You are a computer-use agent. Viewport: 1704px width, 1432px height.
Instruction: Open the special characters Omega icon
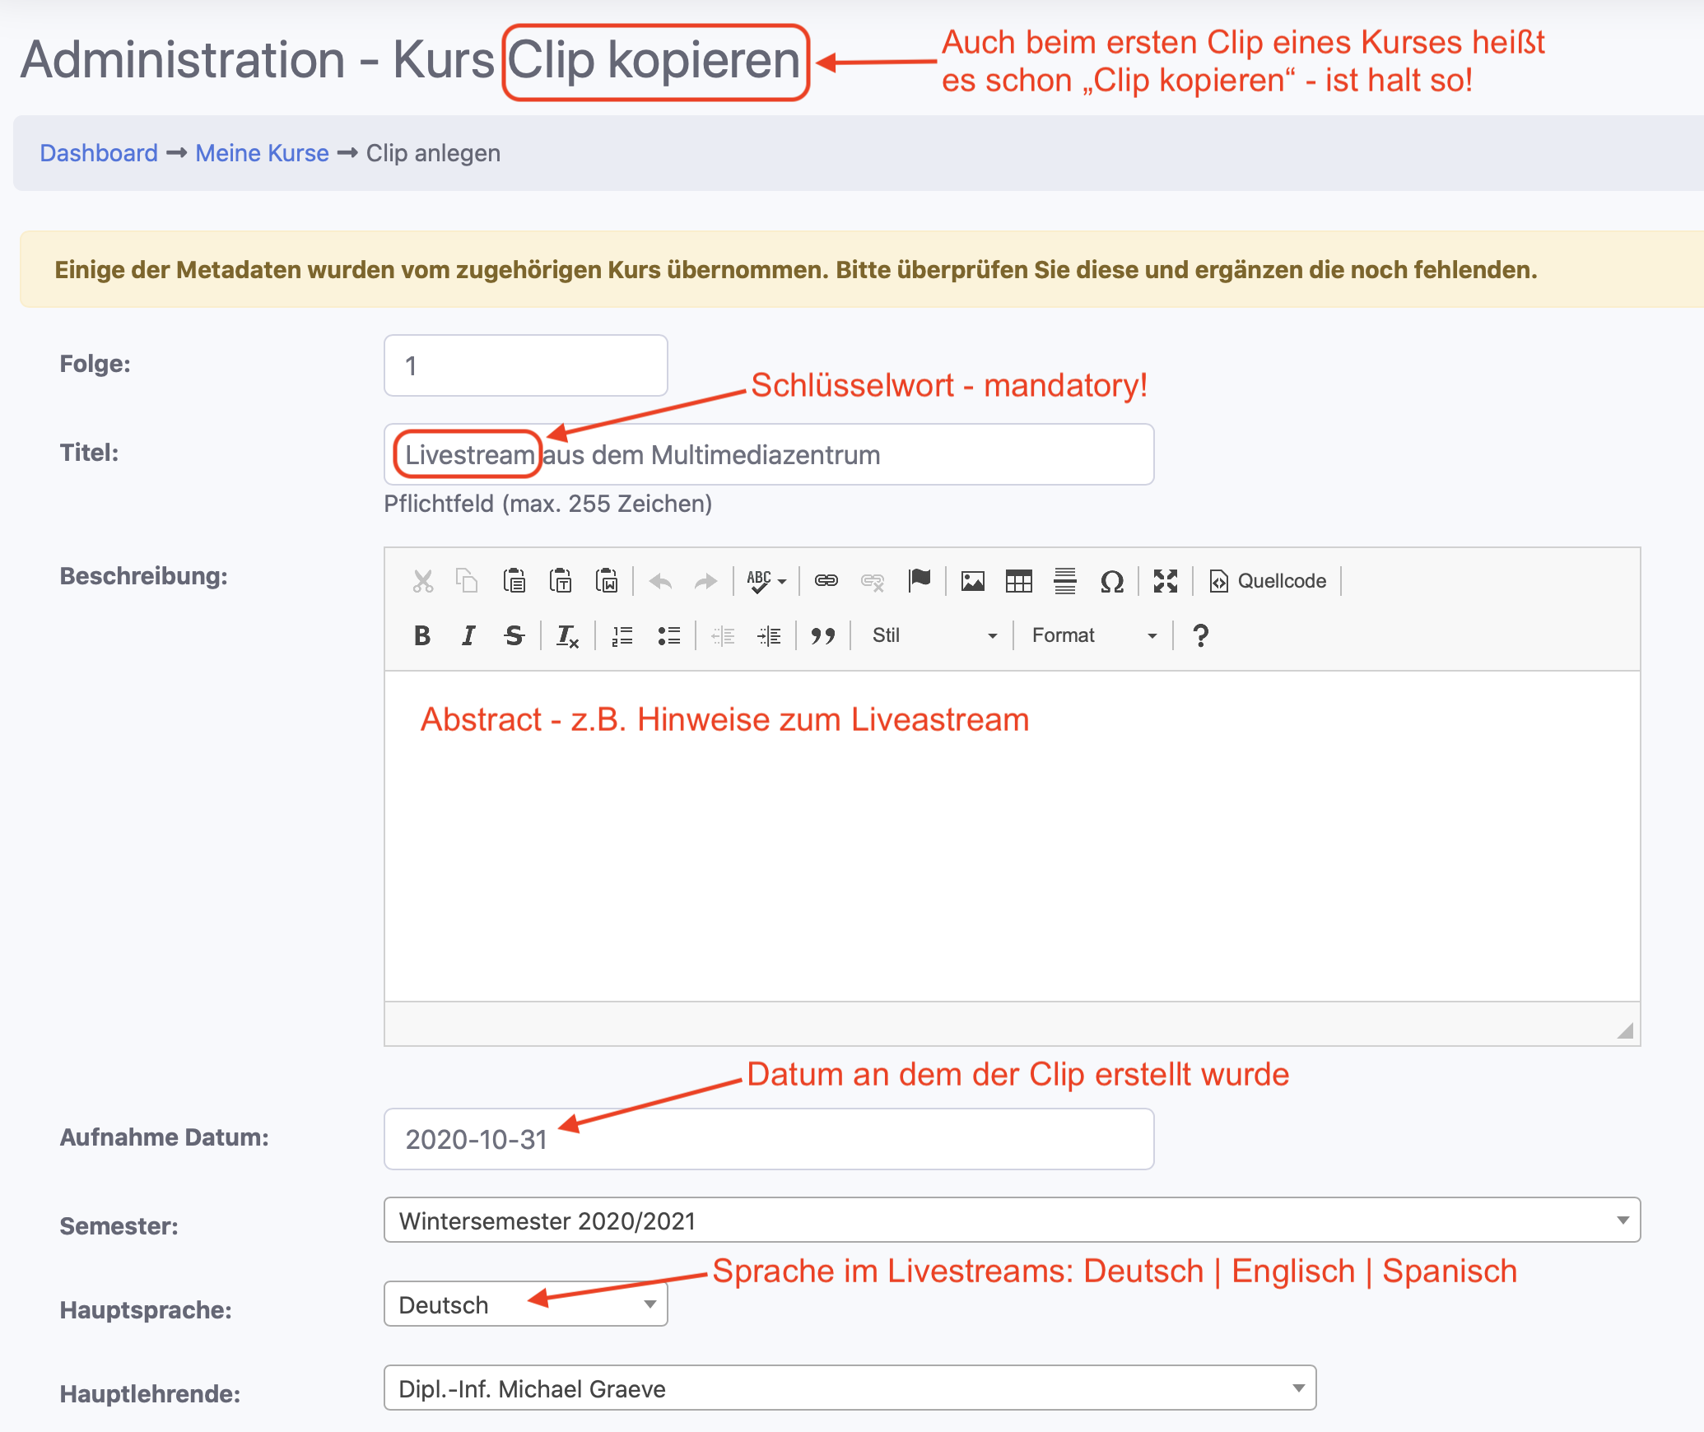pos(1111,581)
